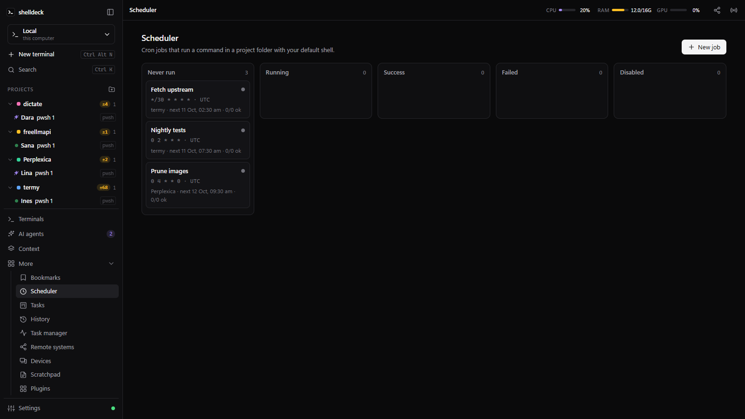Open the Nightly tests job card

(x=198, y=140)
